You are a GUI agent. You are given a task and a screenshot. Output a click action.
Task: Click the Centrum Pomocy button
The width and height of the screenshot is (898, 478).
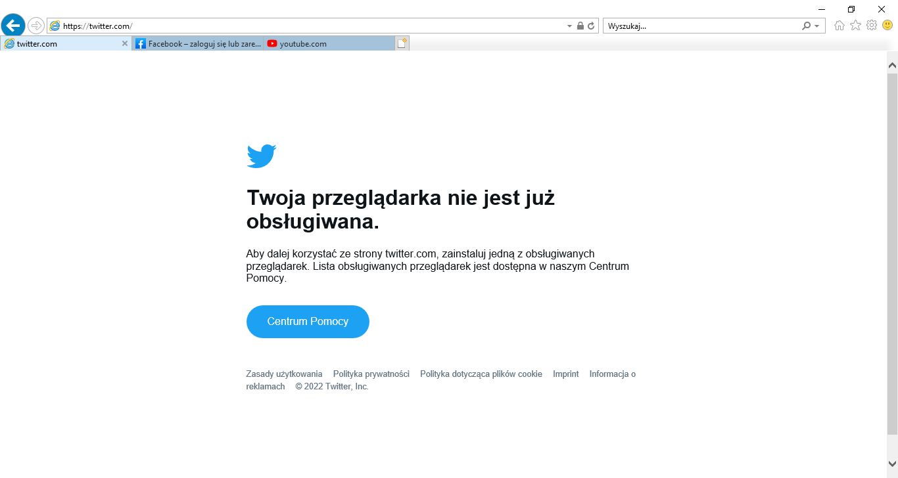coord(308,322)
